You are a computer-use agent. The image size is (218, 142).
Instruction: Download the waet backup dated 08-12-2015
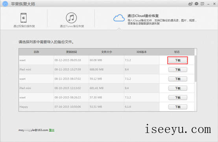click(178, 60)
